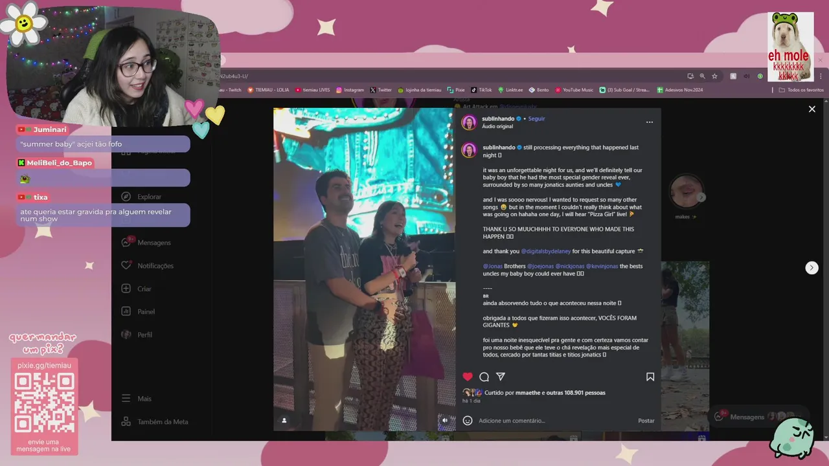
Task: Click the Painel chart icon
Action: click(126, 311)
